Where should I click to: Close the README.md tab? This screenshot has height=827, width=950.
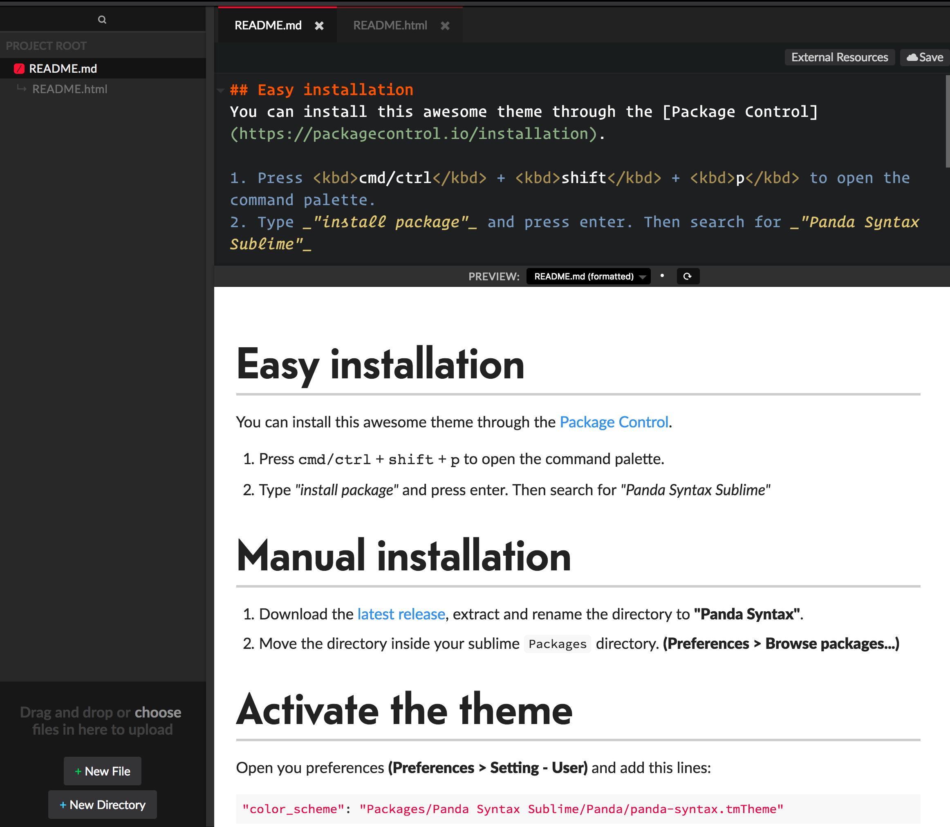[319, 26]
